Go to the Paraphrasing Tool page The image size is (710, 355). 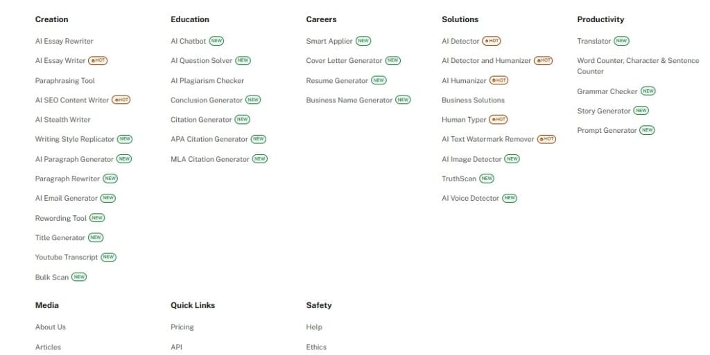[x=64, y=81]
